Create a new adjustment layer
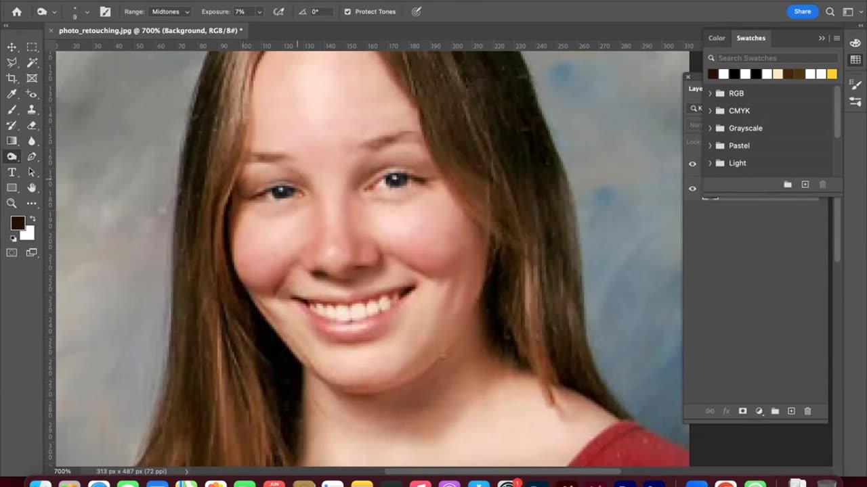The height and width of the screenshot is (487, 867). [759, 411]
